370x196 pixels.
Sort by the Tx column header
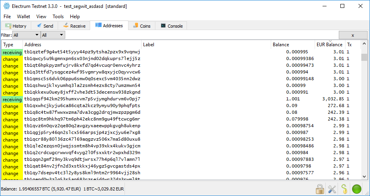pyautogui.click(x=353, y=45)
